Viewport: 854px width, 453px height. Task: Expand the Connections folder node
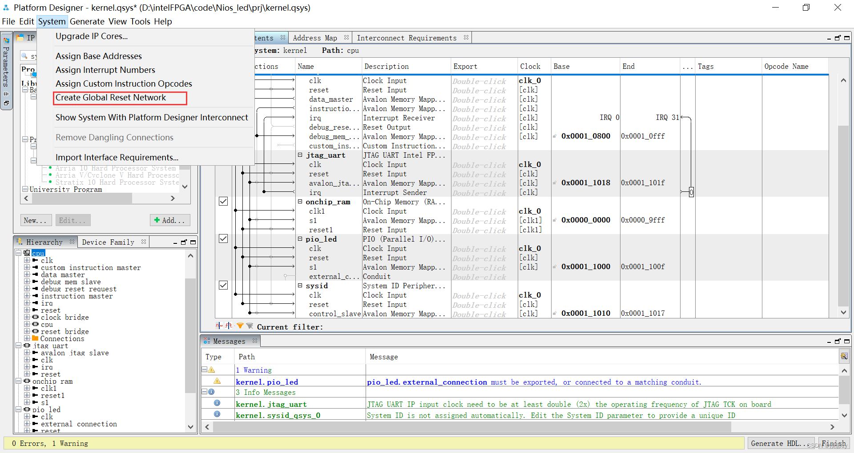coord(27,338)
